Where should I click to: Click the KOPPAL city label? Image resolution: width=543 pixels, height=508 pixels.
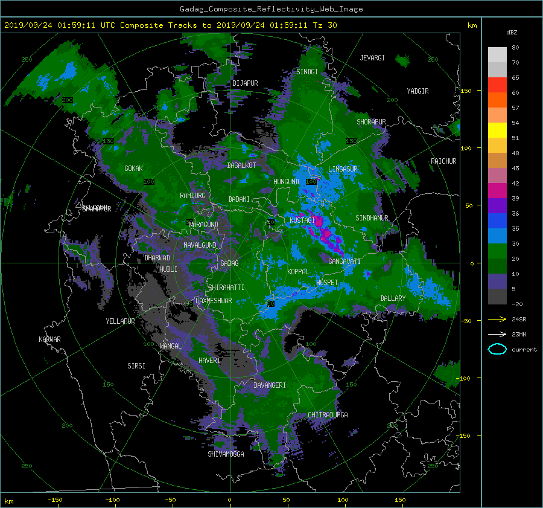pos(298,272)
